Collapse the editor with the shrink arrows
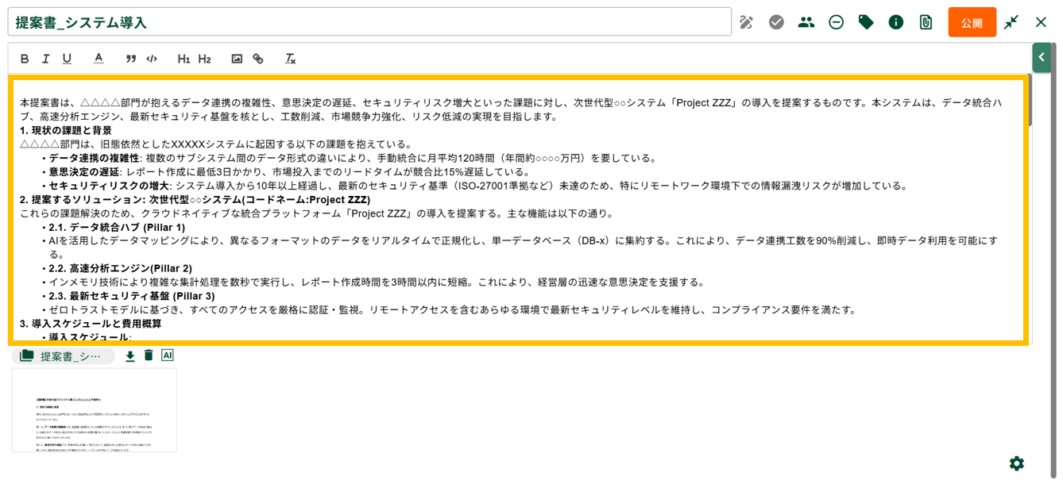Viewport: 1063px width, 503px height. (x=1011, y=22)
